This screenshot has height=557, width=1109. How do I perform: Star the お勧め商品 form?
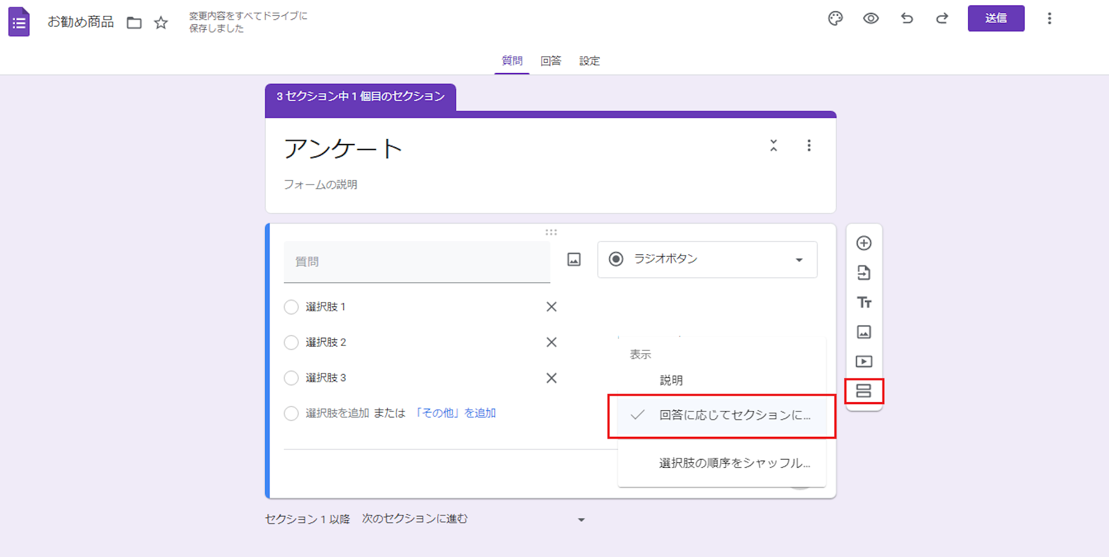pos(161,23)
